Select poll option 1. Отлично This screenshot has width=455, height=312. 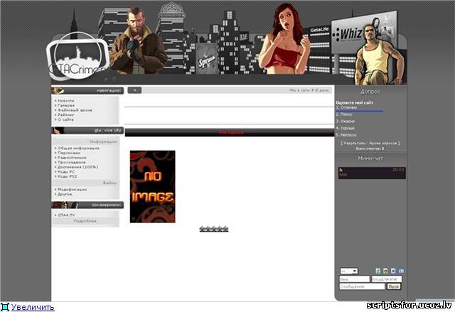(x=346, y=107)
